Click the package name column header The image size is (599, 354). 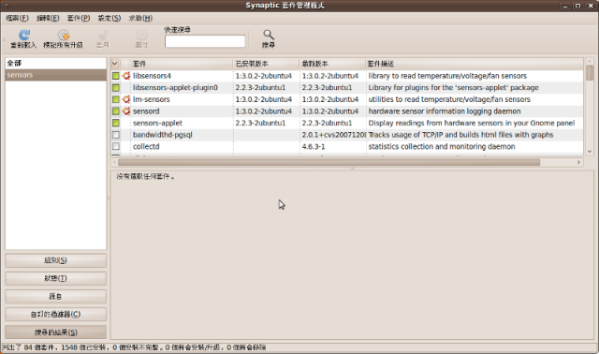tap(182, 64)
